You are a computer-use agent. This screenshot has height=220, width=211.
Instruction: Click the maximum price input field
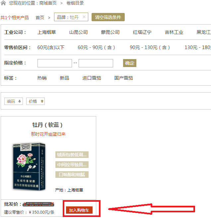point(96,63)
